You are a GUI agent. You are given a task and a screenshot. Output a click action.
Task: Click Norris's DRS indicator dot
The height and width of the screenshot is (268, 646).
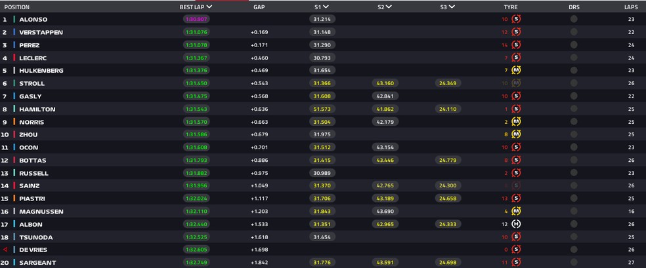tap(574, 122)
